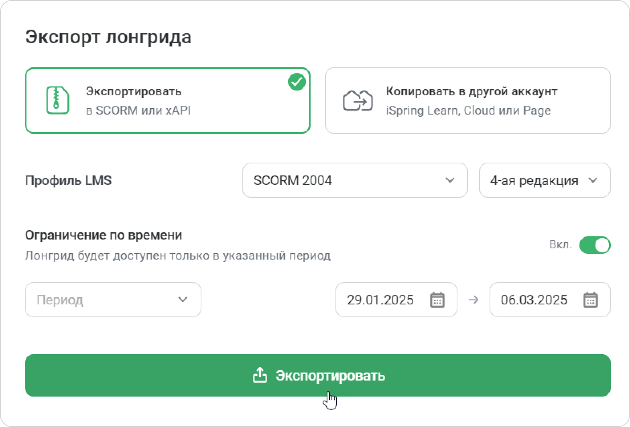Click the text iSpring Learn, Cloud или Page

tap(468, 111)
